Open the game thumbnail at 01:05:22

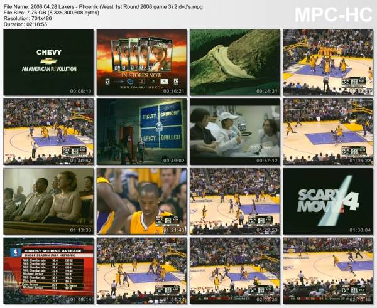coord(328,132)
